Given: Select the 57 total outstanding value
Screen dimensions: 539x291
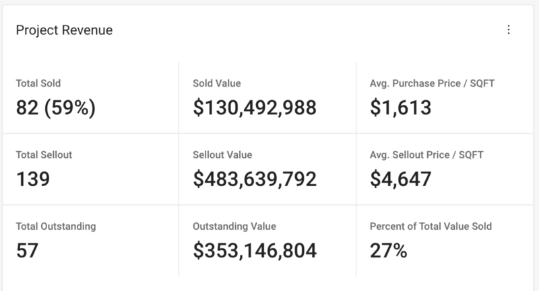Looking at the screenshot, I should coord(28,250).
